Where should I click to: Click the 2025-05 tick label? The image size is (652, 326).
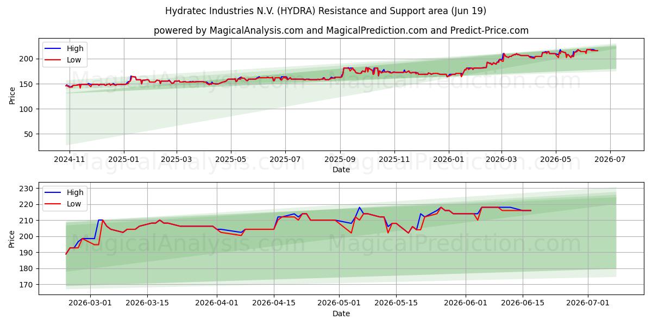231,159
